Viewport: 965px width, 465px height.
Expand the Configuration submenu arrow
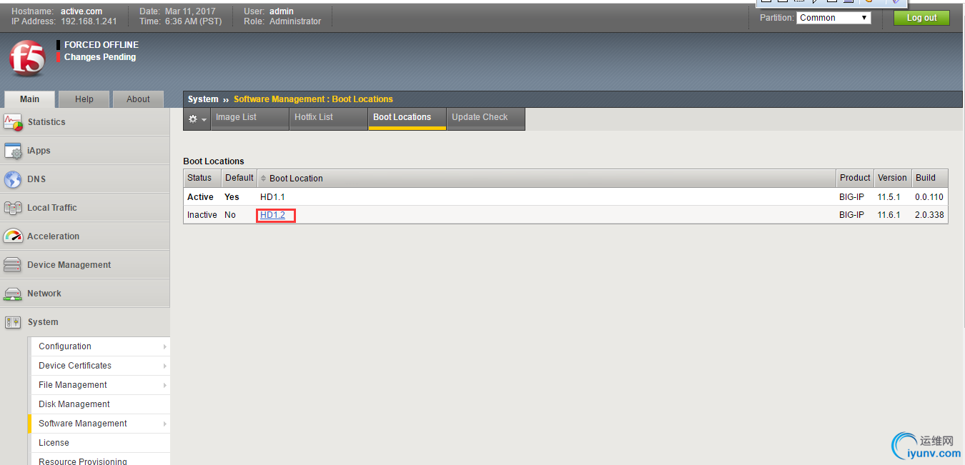pos(165,346)
